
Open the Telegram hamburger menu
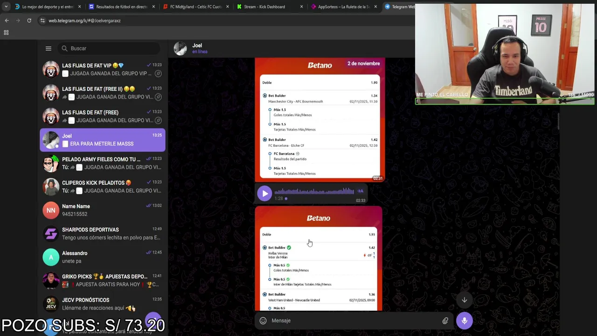point(48,49)
